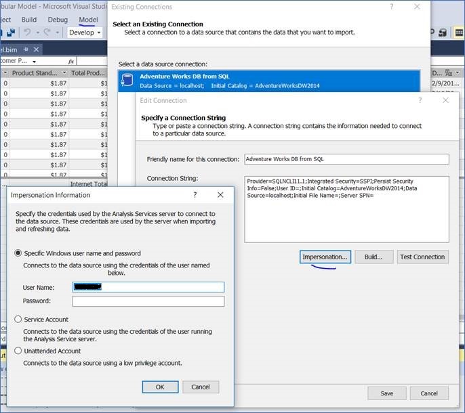Screen dimensions: 465x413
Task: Open the Build menu
Action: [29, 20]
